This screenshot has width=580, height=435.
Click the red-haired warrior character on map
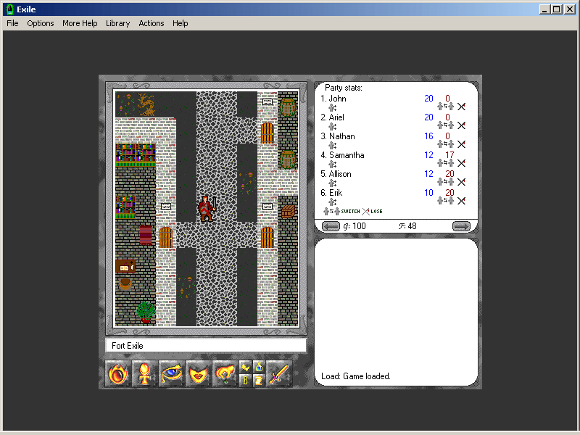(207, 209)
